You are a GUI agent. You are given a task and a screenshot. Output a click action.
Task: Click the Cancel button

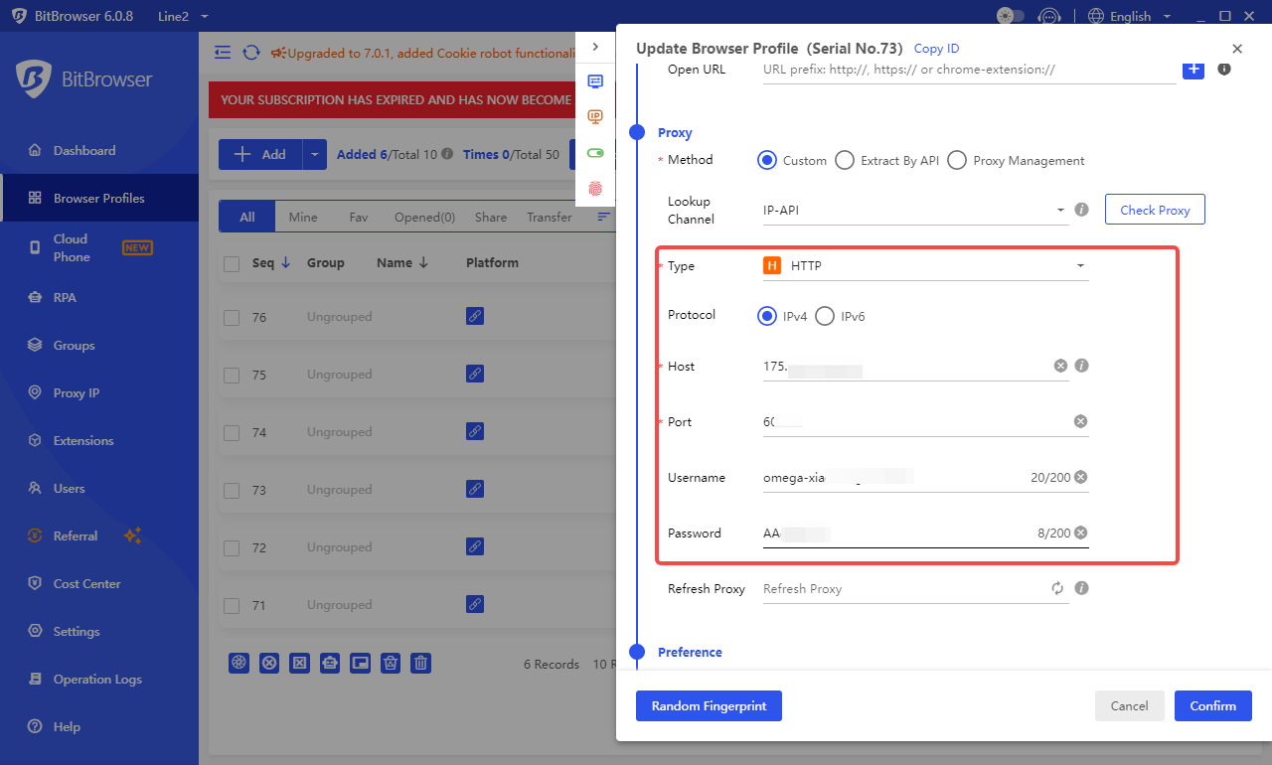pyautogui.click(x=1129, y=705)
